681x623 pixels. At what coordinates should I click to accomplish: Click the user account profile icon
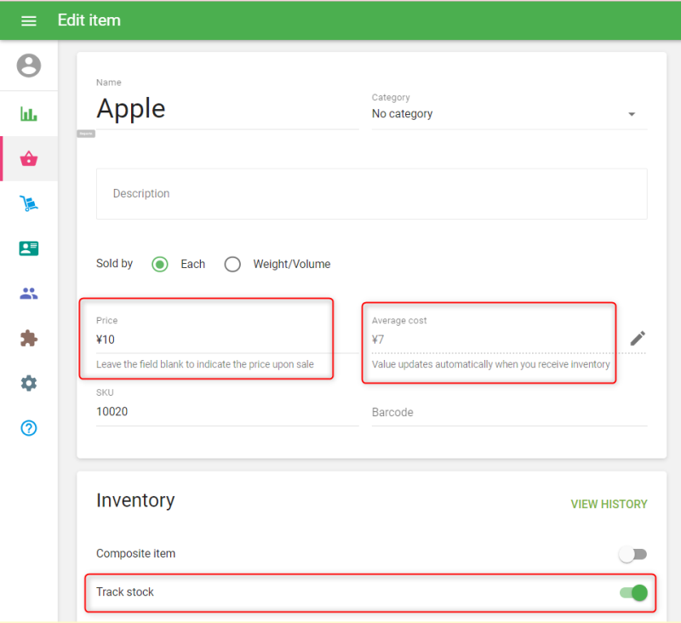click(x=29, y=66)
